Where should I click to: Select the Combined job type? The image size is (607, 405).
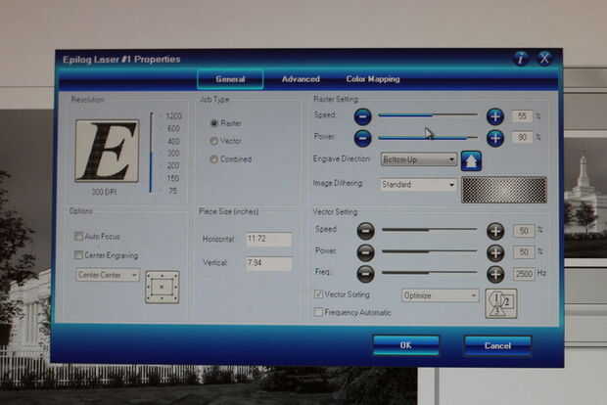click(x=213, y=159)
